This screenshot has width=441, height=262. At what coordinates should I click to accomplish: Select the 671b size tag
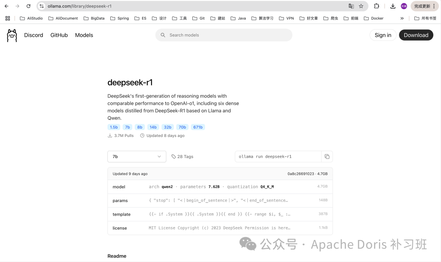198,127
